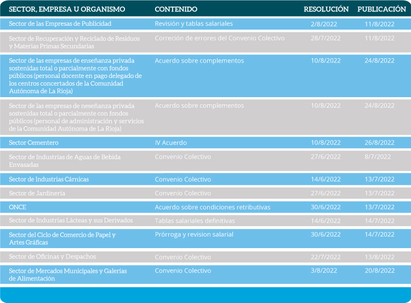
Task: Select the enseñanza privada 'personal docente' sector cell
Action: point(75,76)
